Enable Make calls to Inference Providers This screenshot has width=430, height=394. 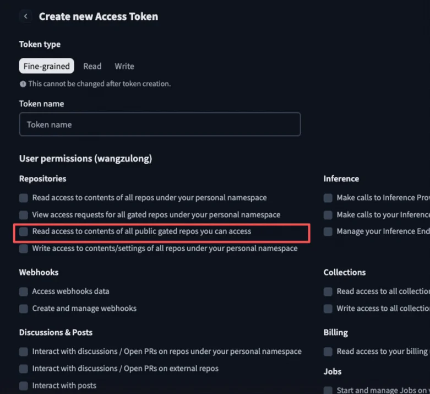point(328,198)
